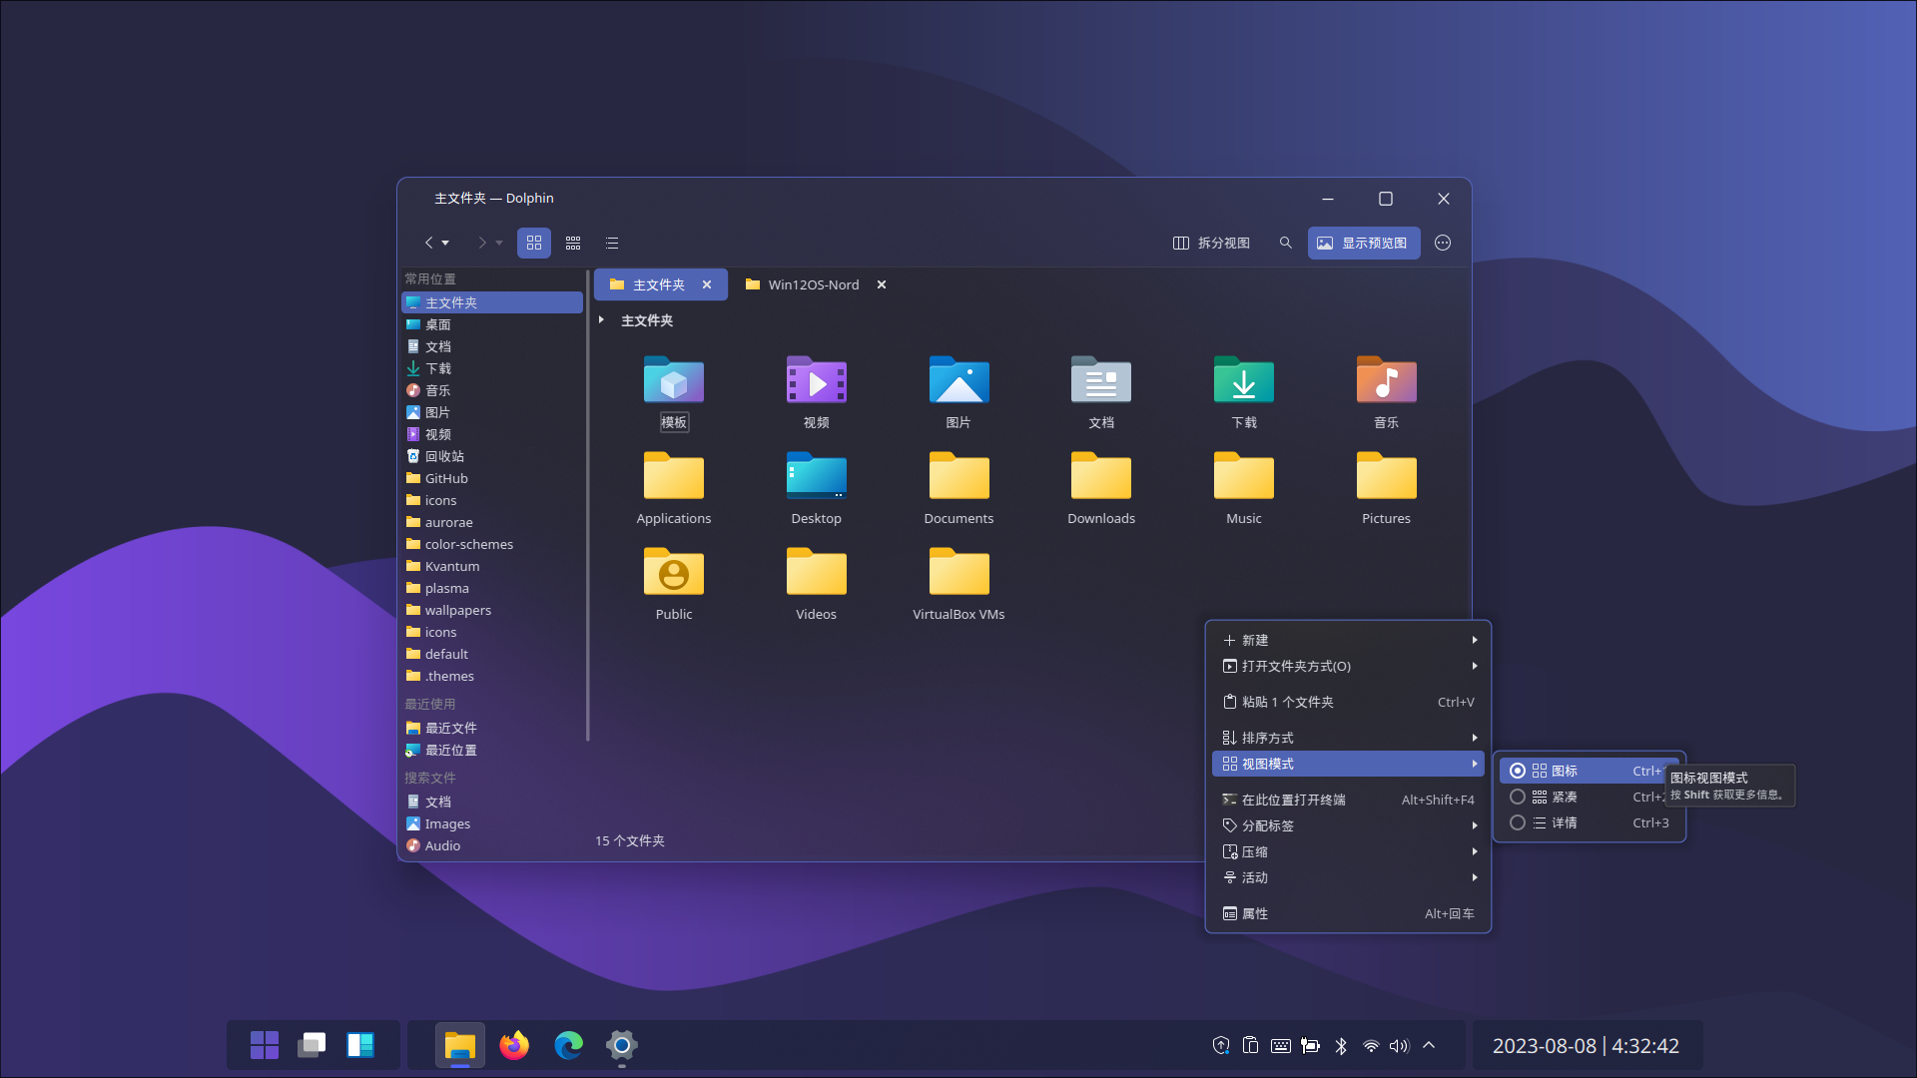Open 桌面 in the places sidebar

491,324
